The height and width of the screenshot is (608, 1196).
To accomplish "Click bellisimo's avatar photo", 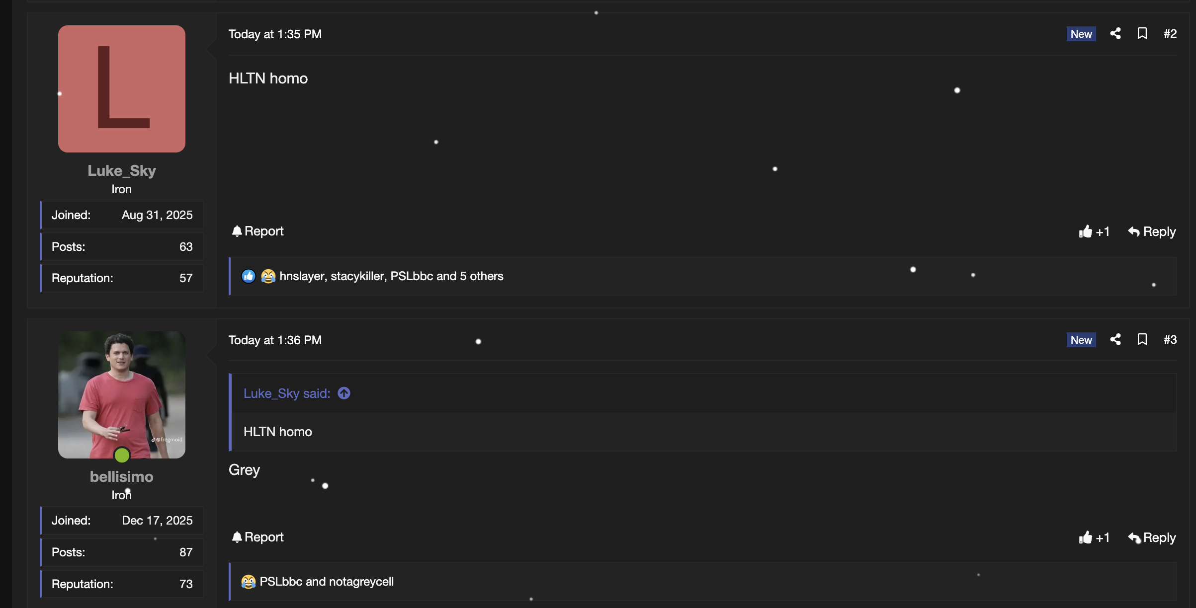I will 122,394.
